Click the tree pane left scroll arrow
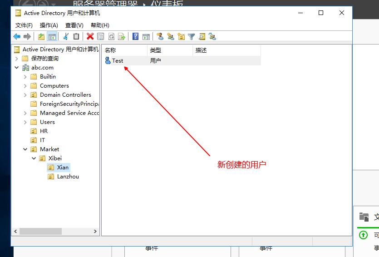Screen dimensions: 379x257 coord(15,232)
